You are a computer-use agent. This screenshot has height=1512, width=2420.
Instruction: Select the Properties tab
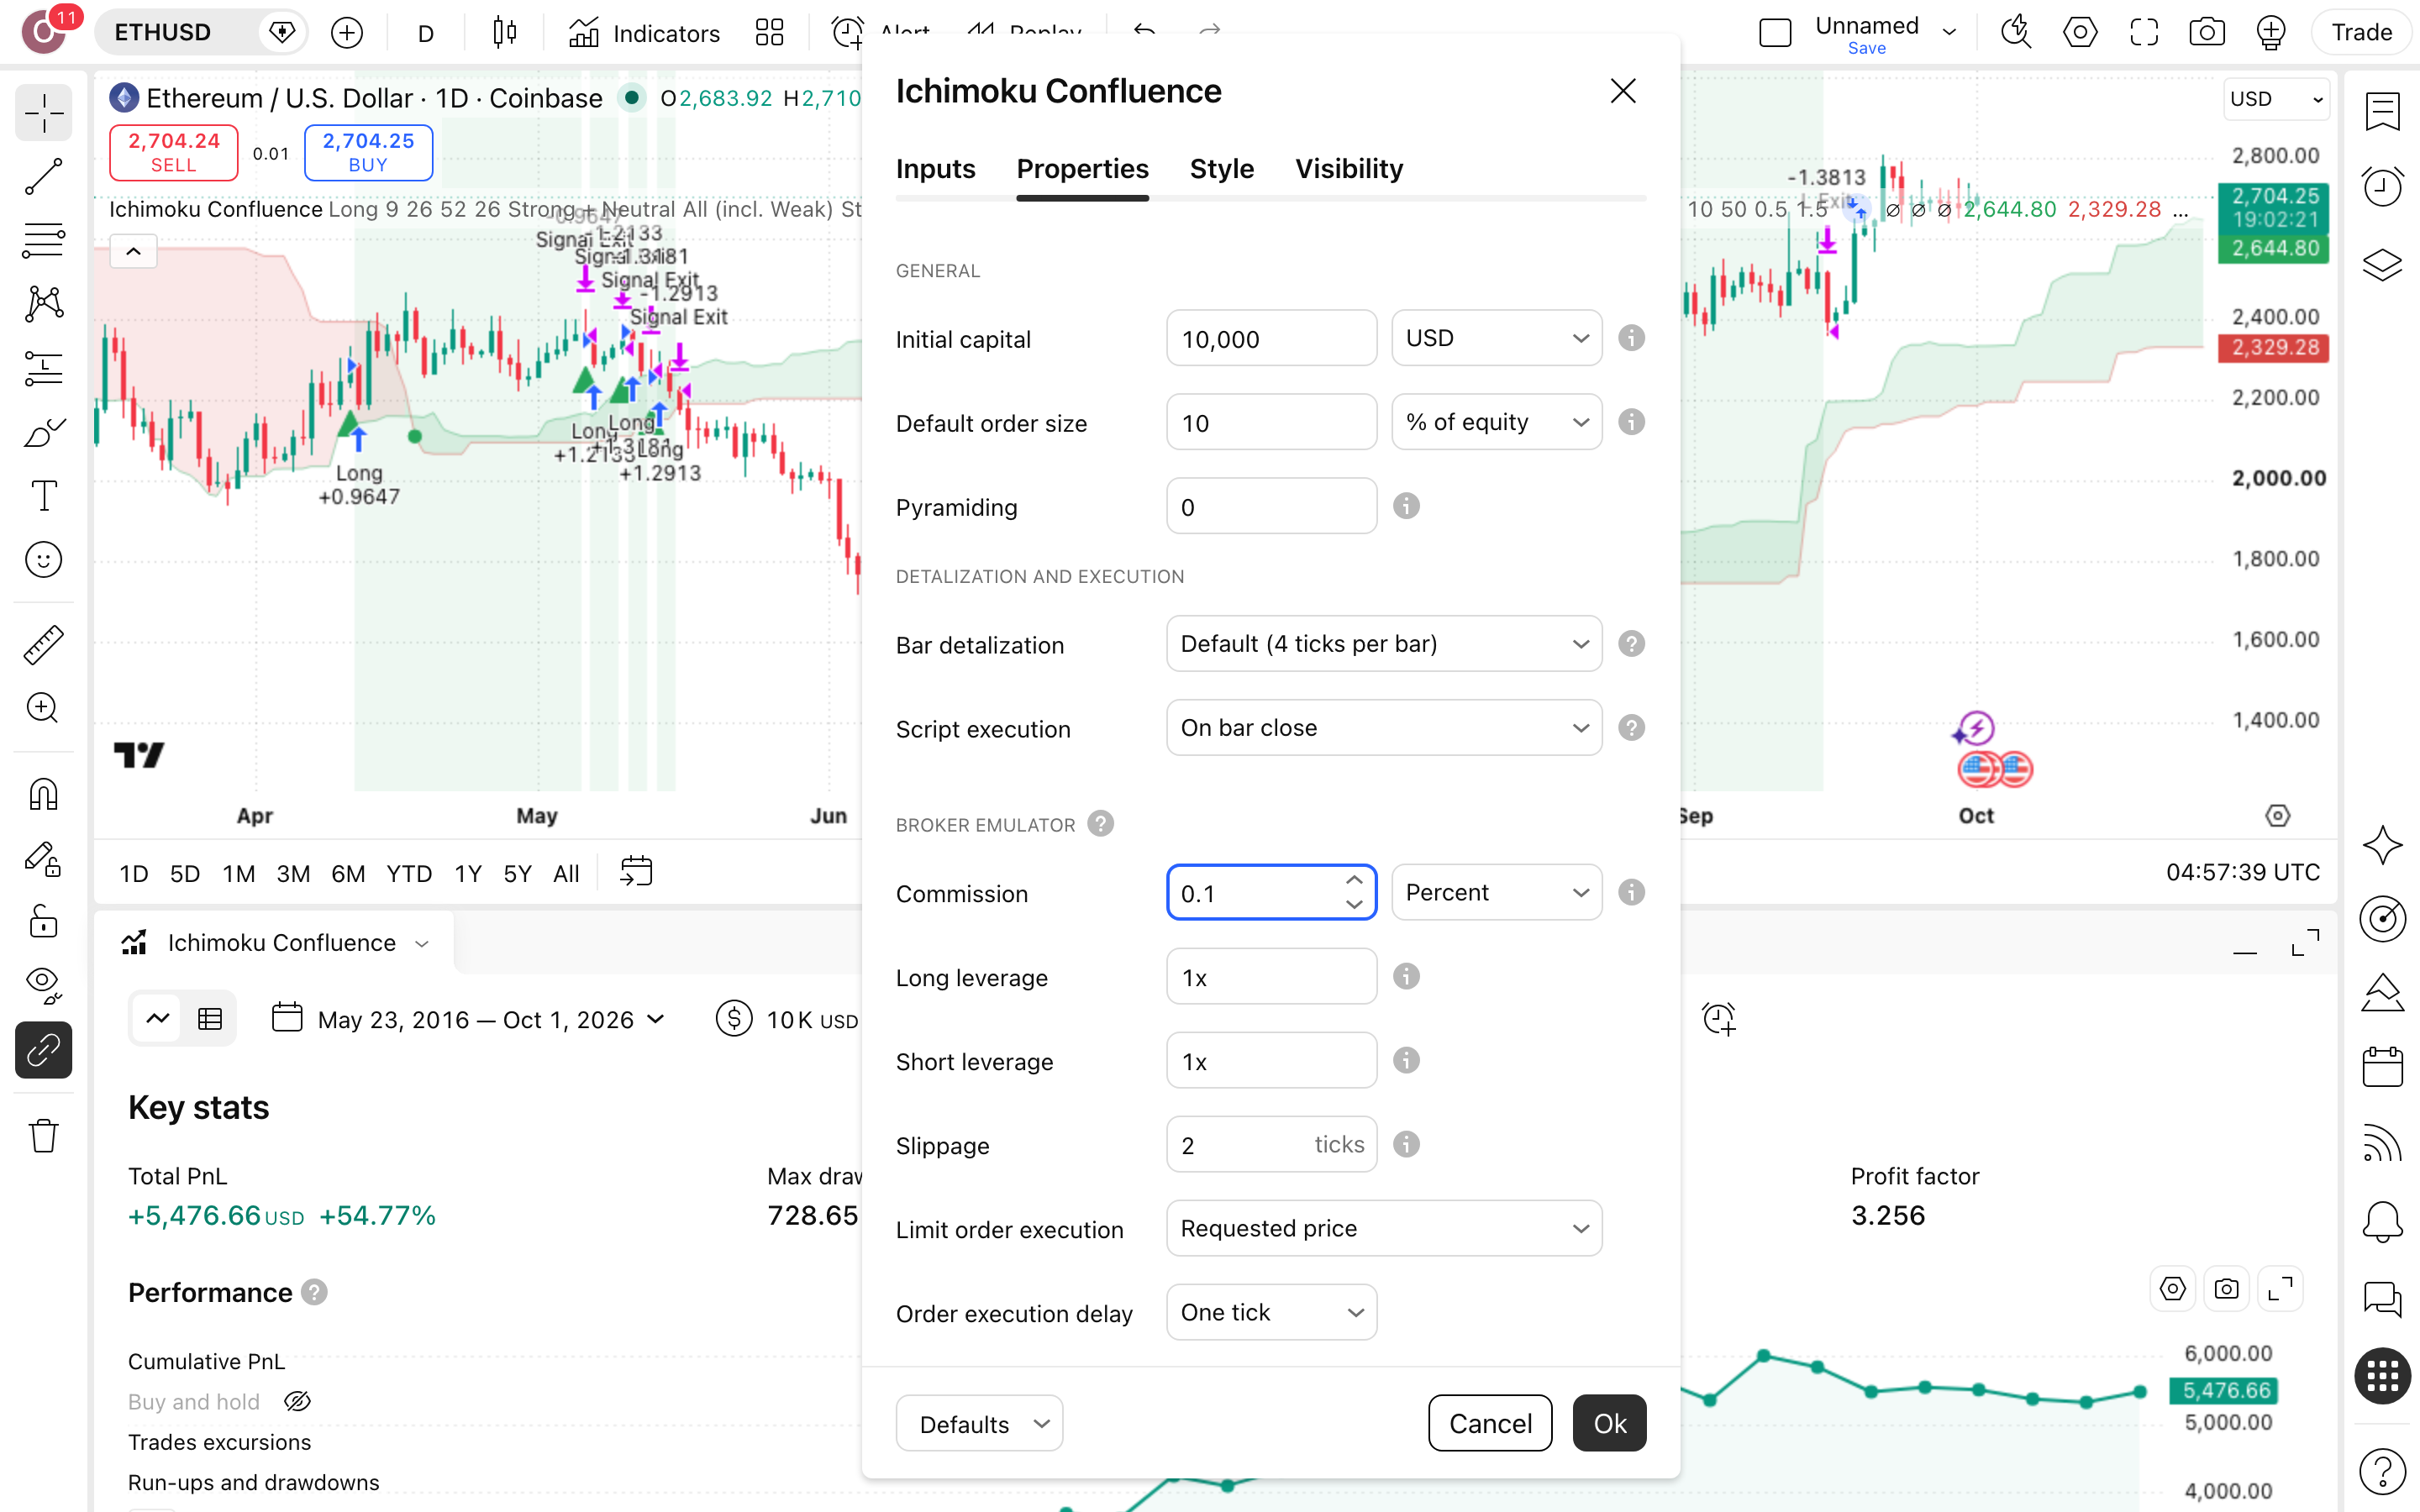click(1082, 169)
